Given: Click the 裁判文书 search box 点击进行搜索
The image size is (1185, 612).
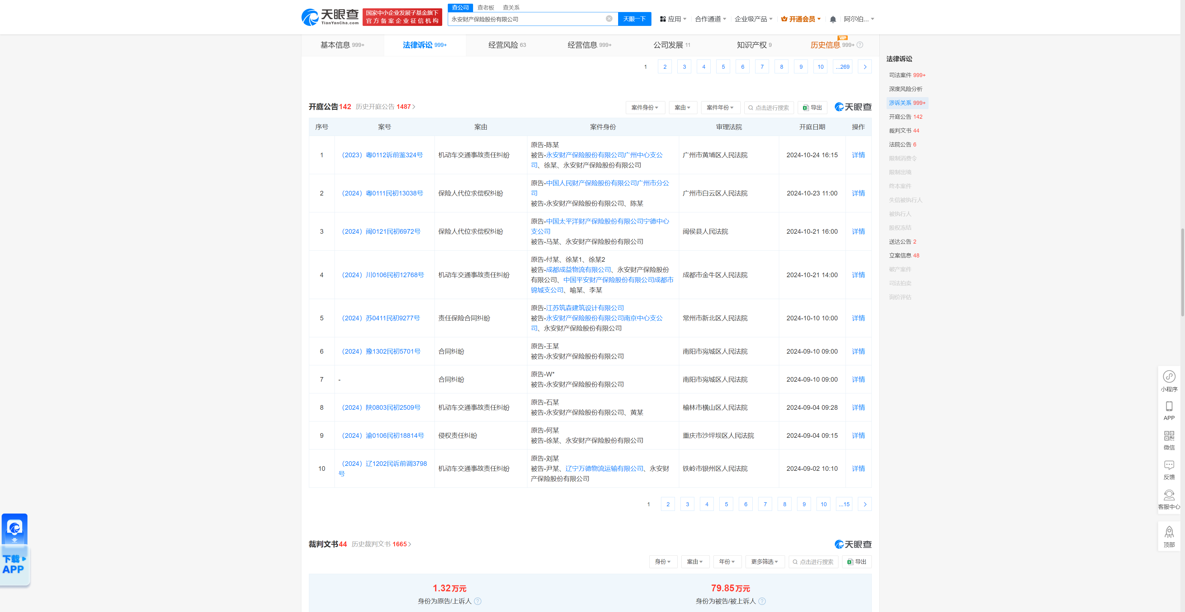Looking at the screenshot, I should tap(813, 562).
